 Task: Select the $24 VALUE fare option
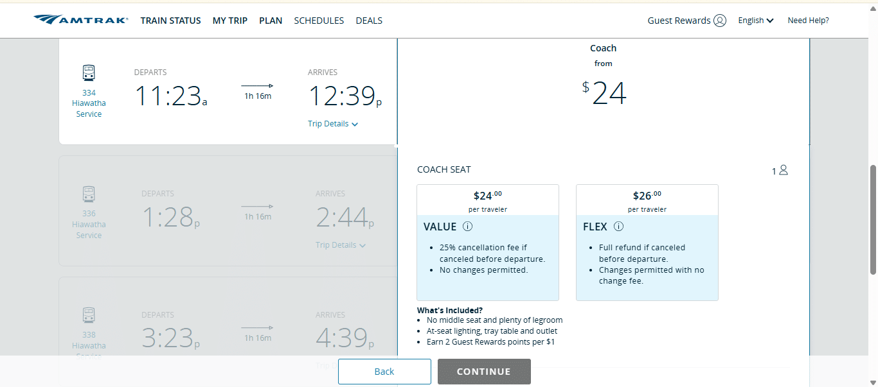(x=488, y=242)
